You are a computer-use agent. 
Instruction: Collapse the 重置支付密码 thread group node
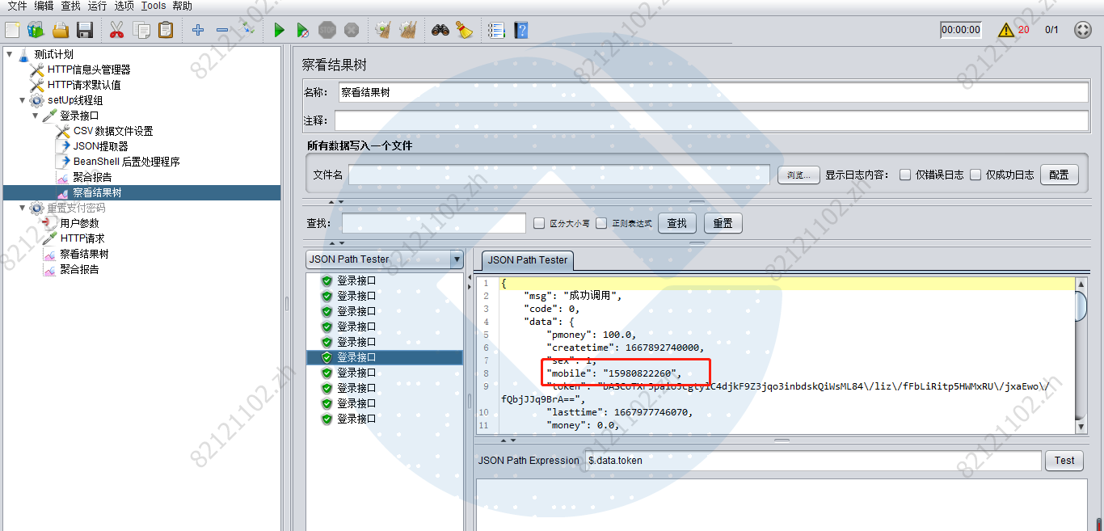coord(23,208)
